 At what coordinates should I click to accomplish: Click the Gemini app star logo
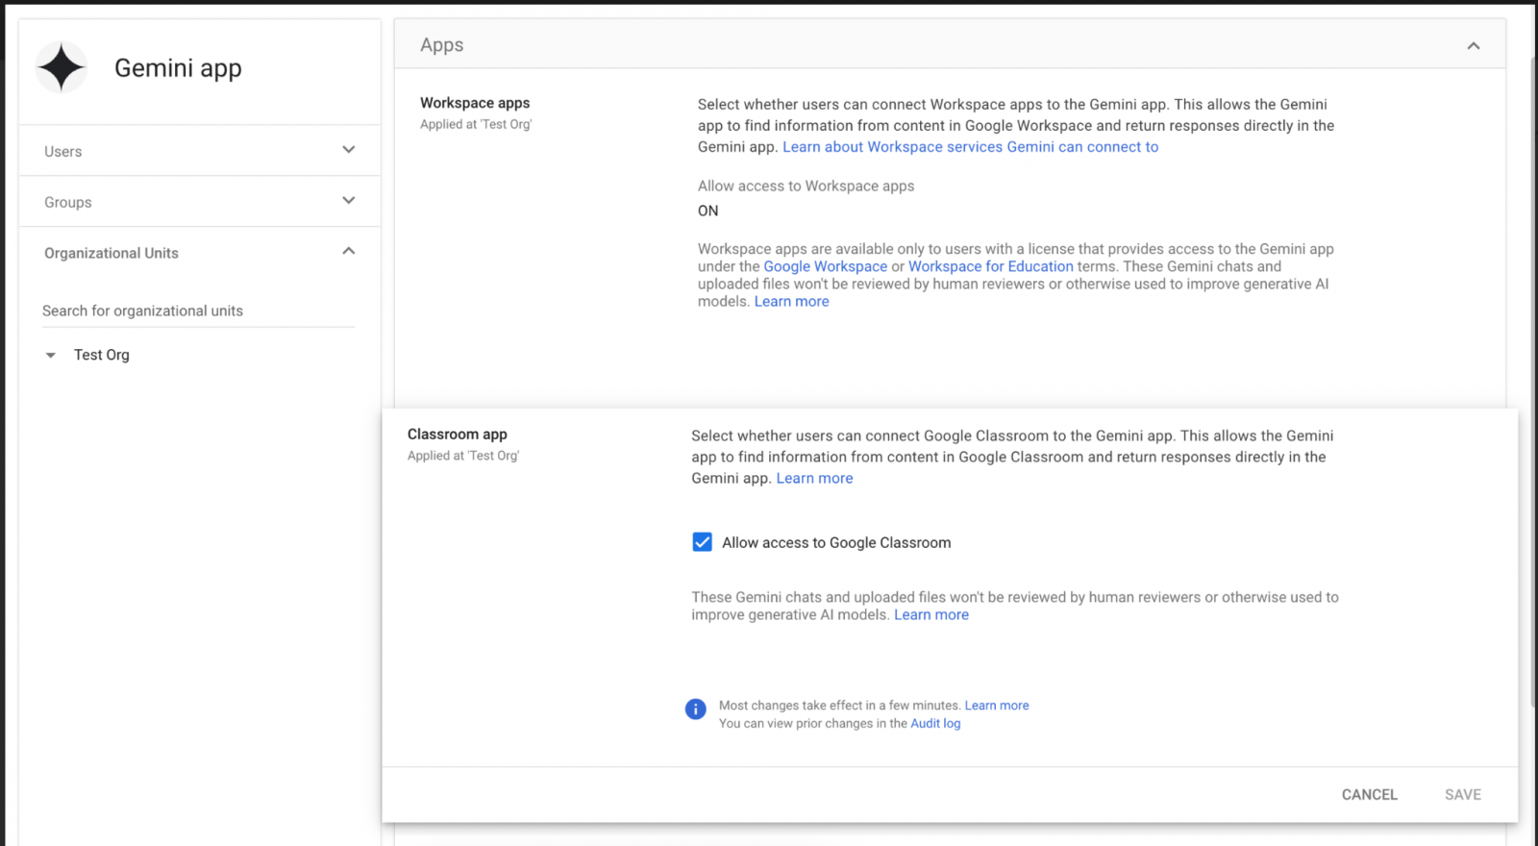pos(62,67)
